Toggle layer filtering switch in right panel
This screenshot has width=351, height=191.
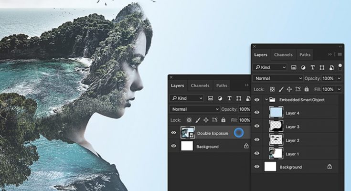pyautogui.click(x=340, y=67)
